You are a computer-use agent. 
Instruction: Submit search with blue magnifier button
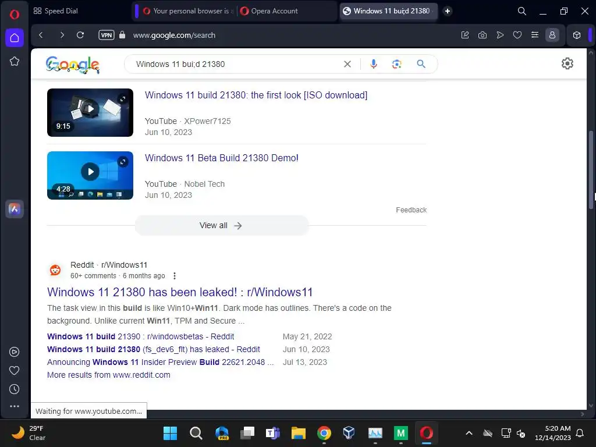click(421, 64)
